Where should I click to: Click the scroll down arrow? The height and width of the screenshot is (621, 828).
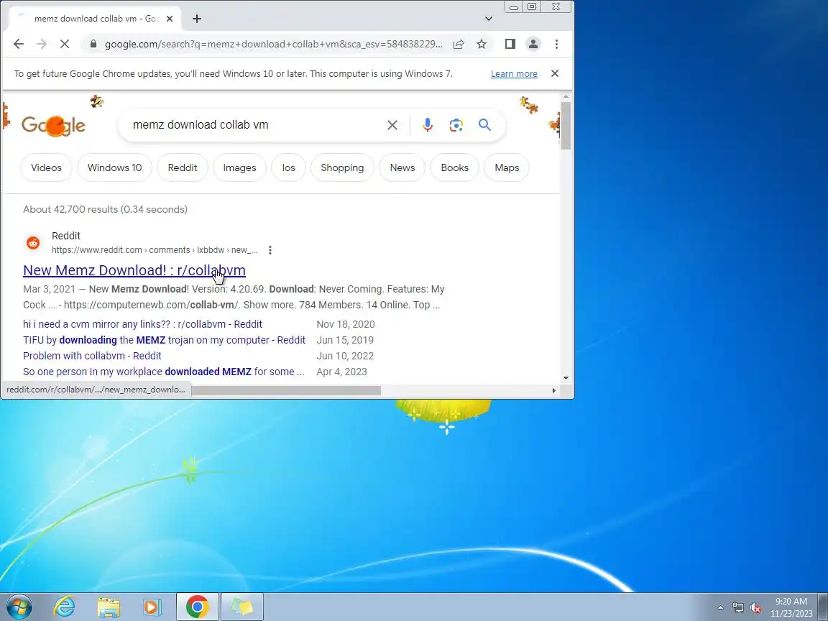click(566, 378)
